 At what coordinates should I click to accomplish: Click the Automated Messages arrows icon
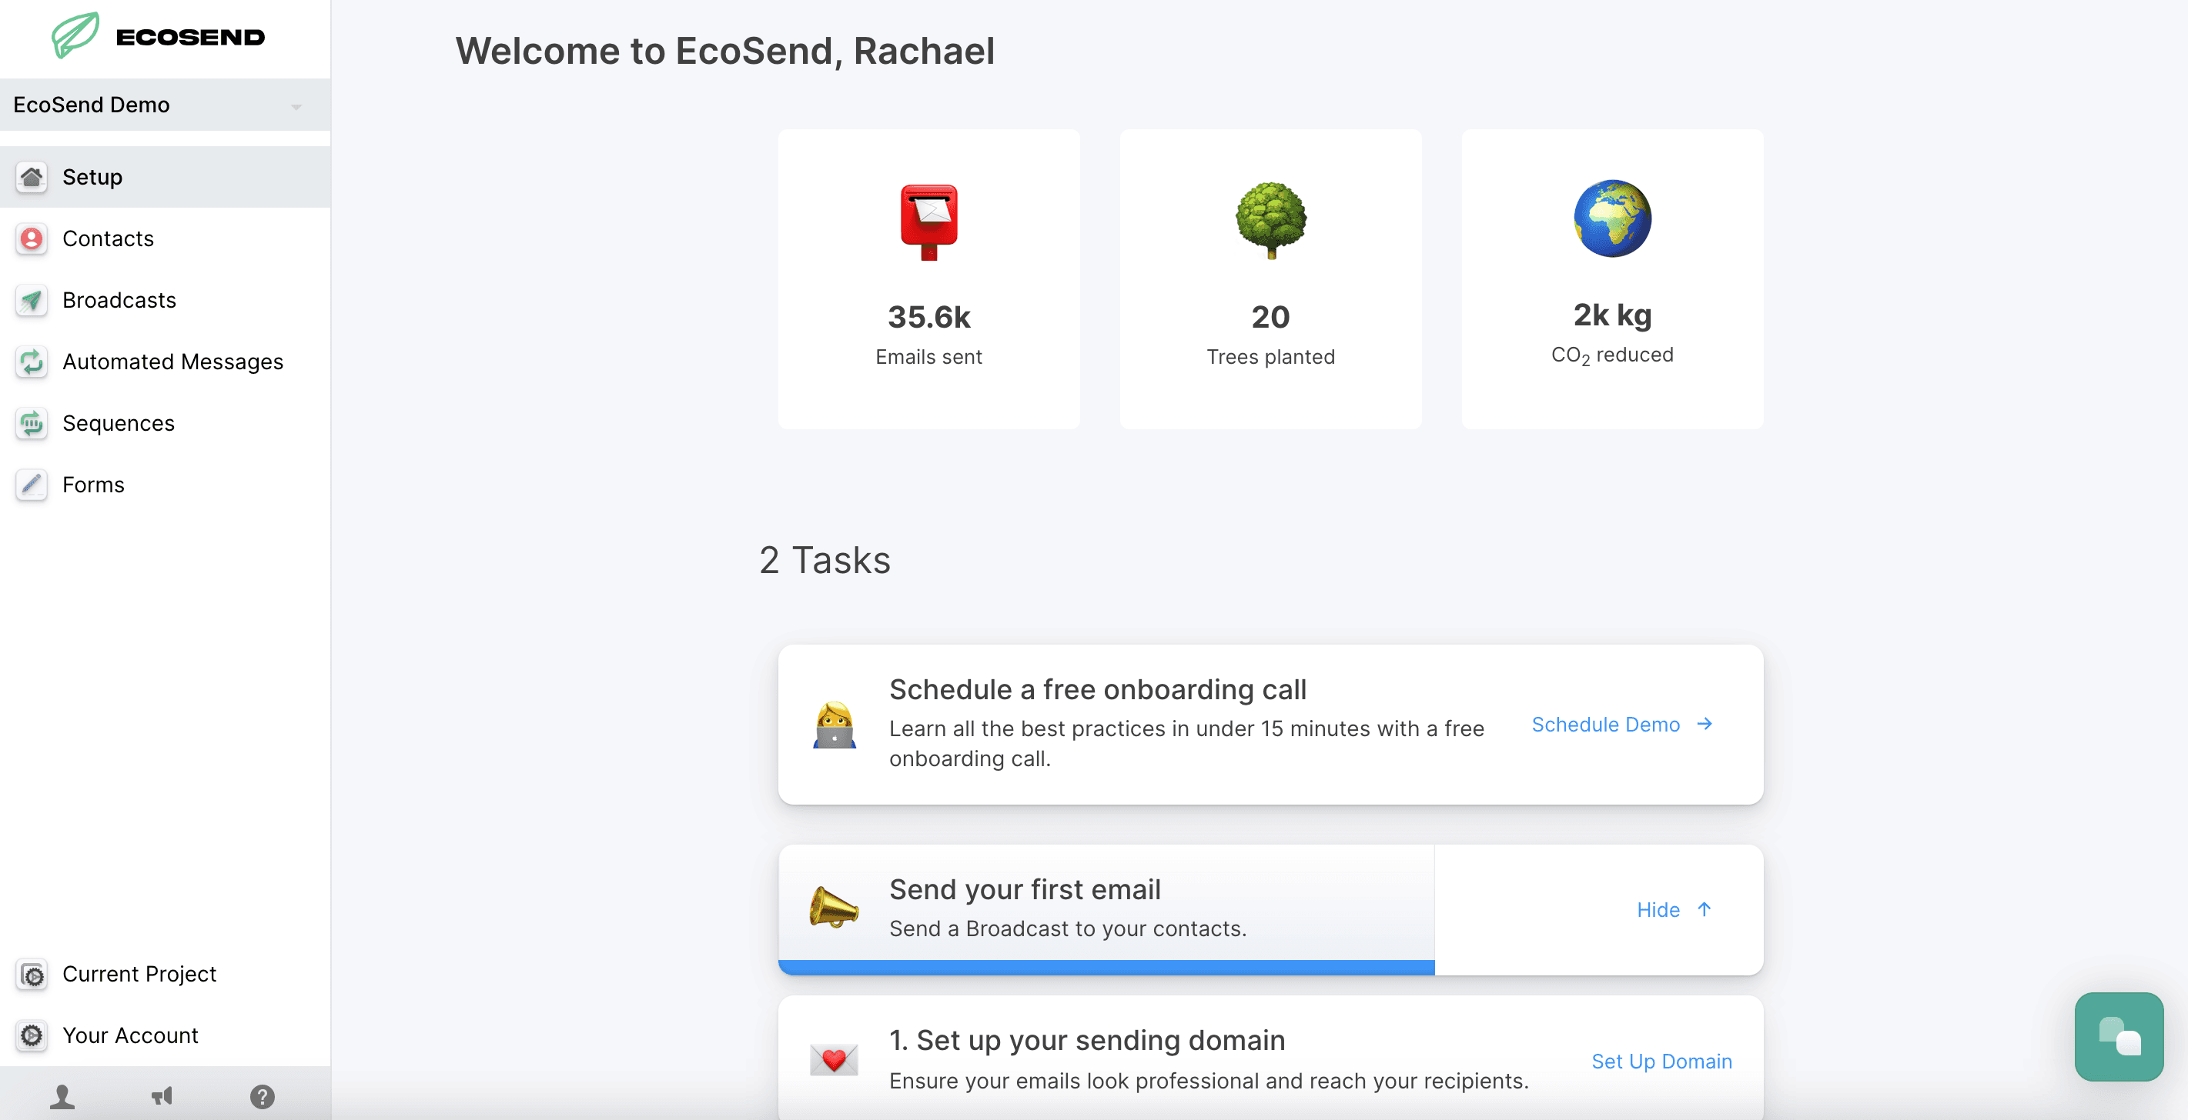pos(32,362)
